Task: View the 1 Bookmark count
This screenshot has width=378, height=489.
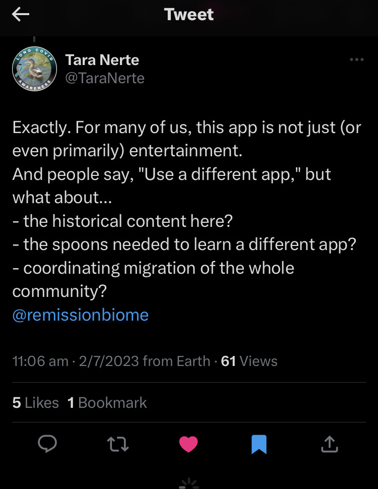Action: point(107,403)
